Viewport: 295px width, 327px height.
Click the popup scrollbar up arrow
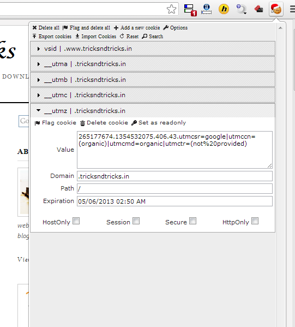pyautogui.click(x=280, y=28)
